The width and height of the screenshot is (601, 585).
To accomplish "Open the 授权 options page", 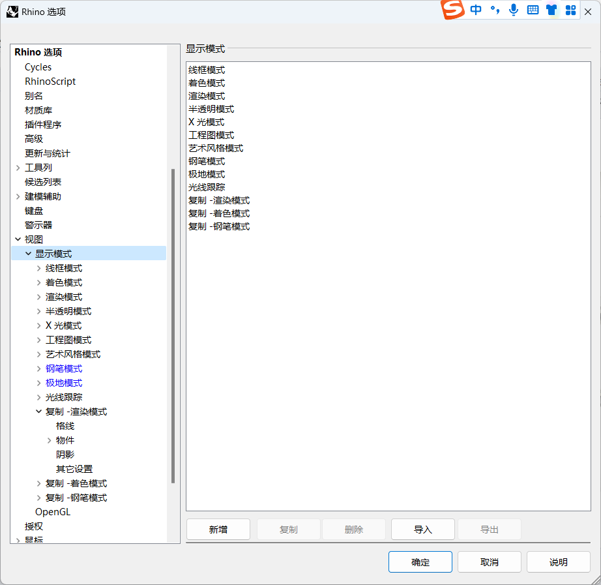I will (x=34, y=526).
